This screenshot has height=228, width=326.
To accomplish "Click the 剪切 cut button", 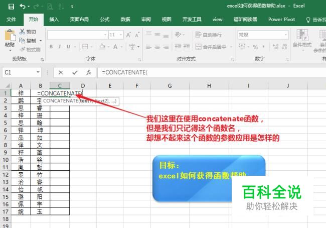I will click(x=28, y=32).
